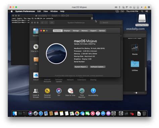Image resolution: width=159 pixels, height=128 pixels.
Task: Click Terminal window scroll button
Action: pyautogui.click(x=92, y=18)
